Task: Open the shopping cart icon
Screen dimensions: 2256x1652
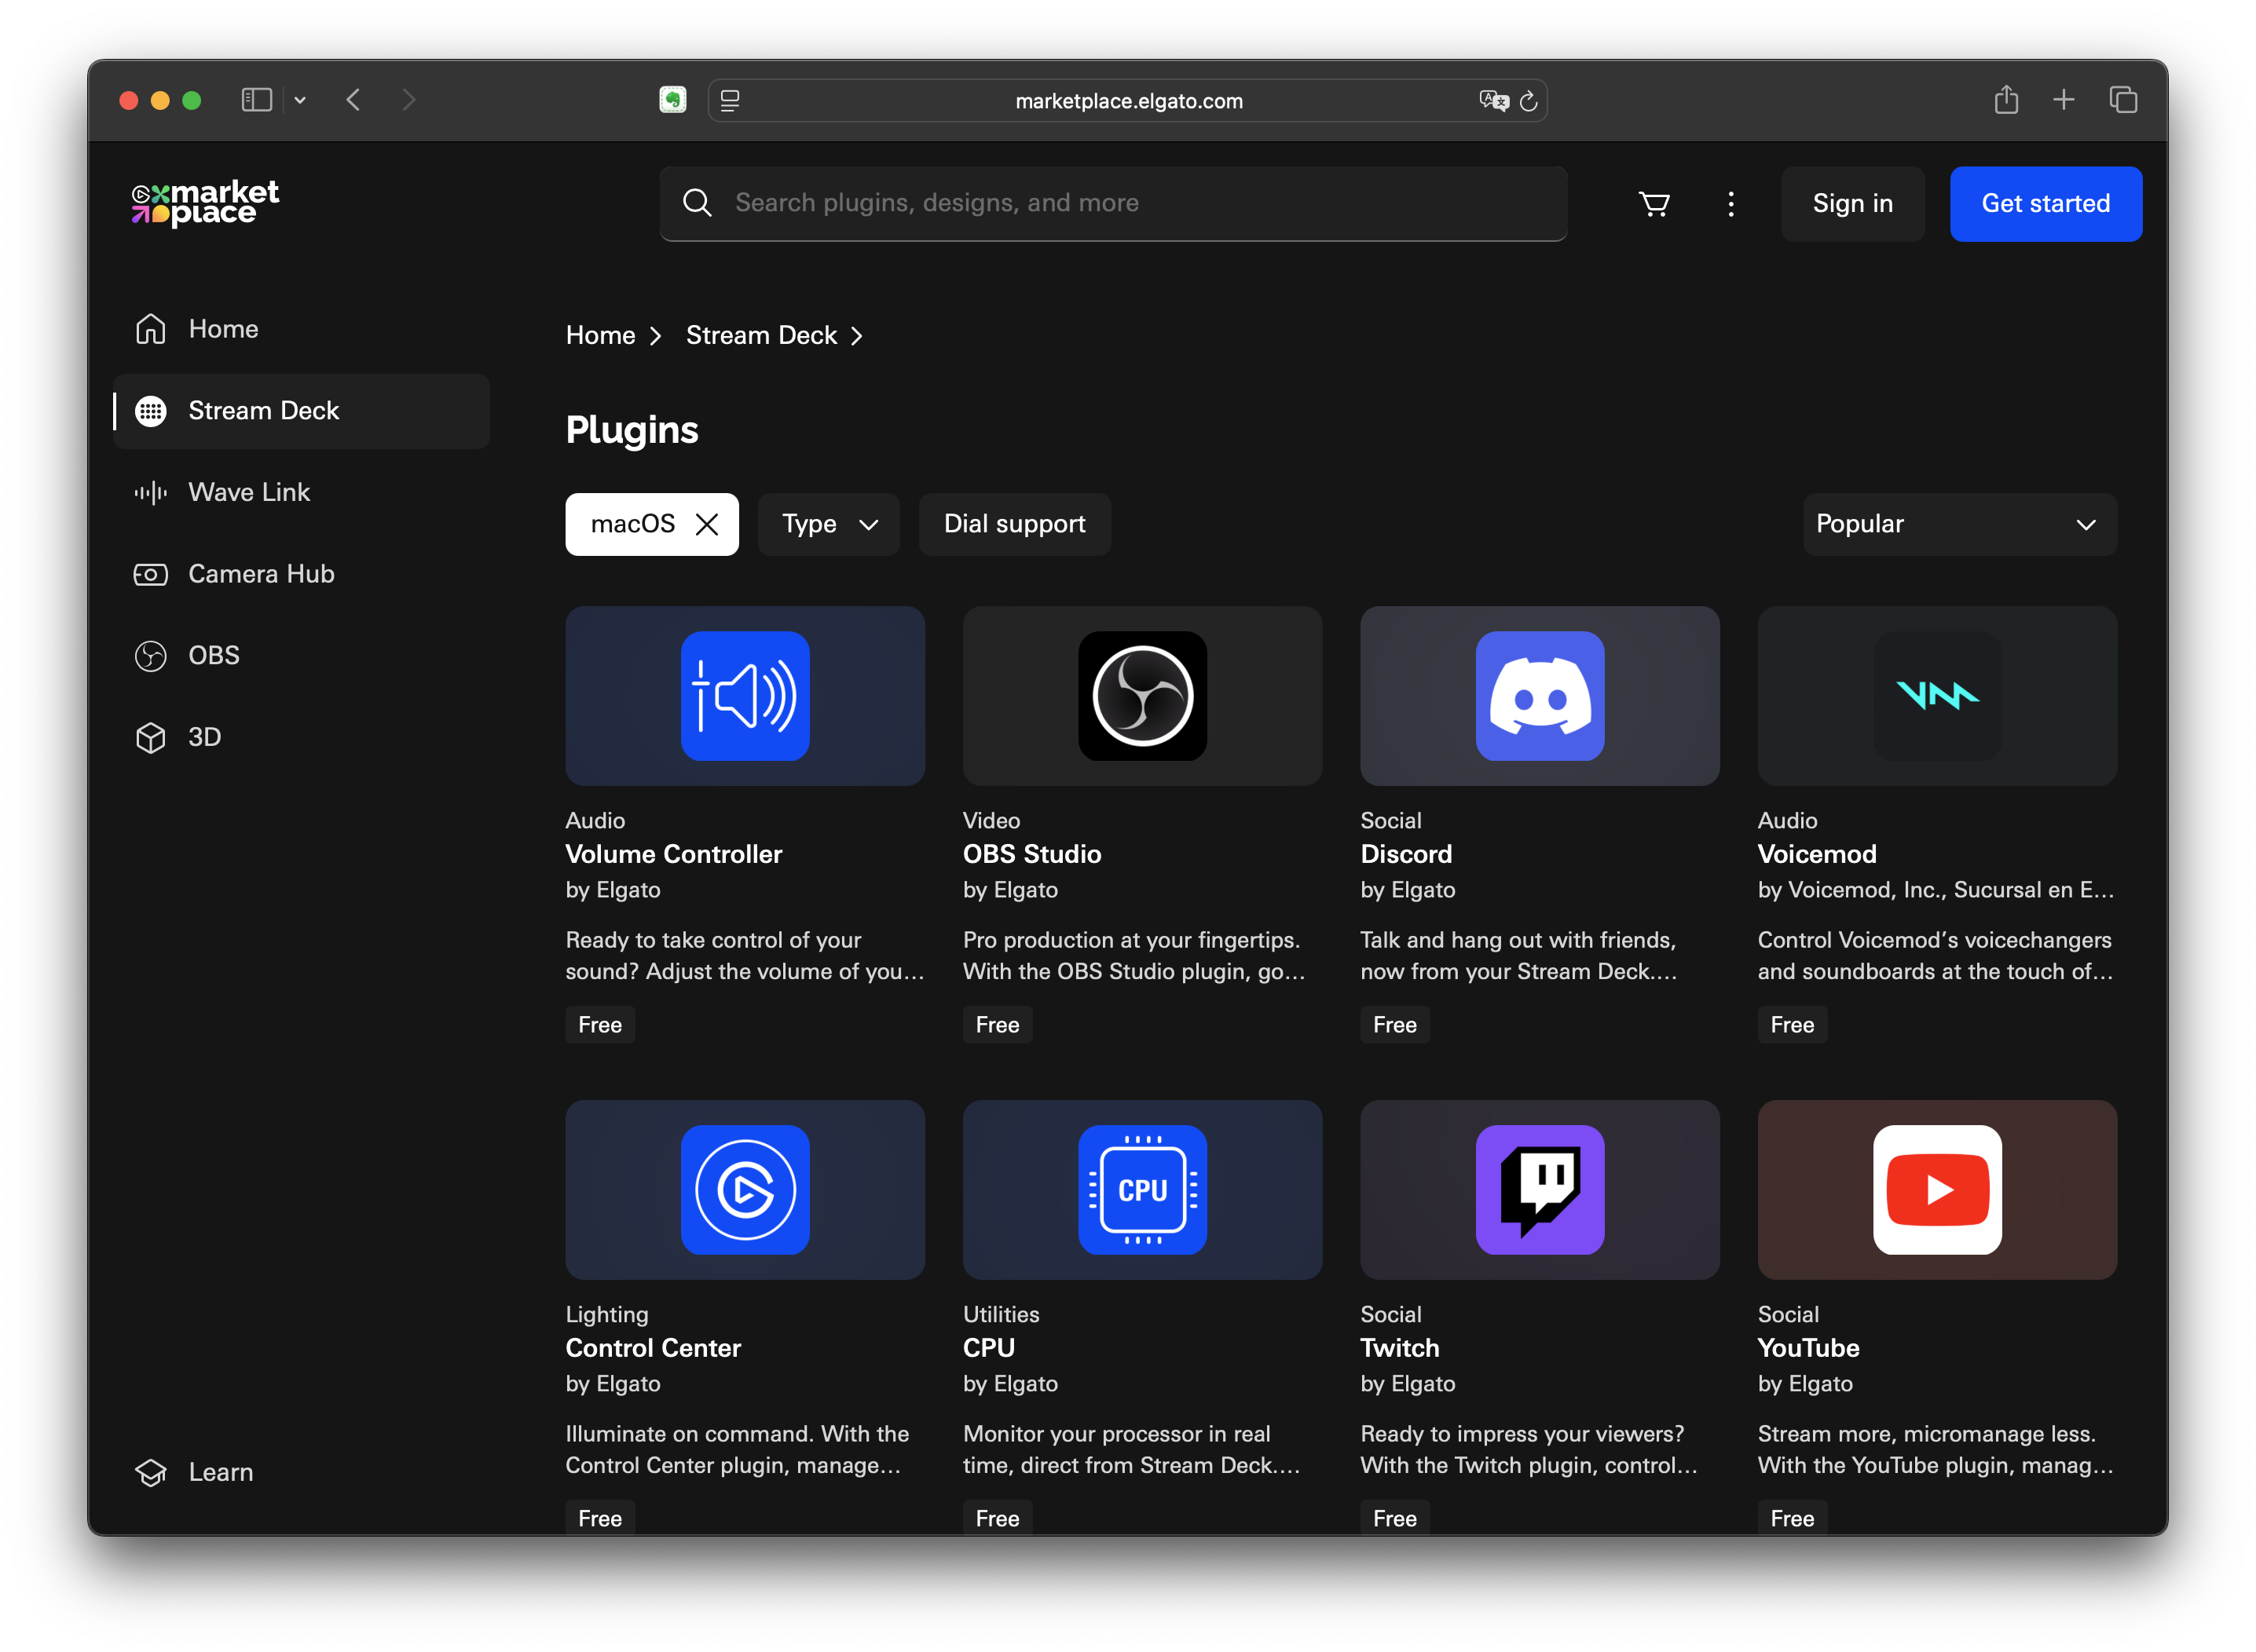Action: [x=1654, y=204]
